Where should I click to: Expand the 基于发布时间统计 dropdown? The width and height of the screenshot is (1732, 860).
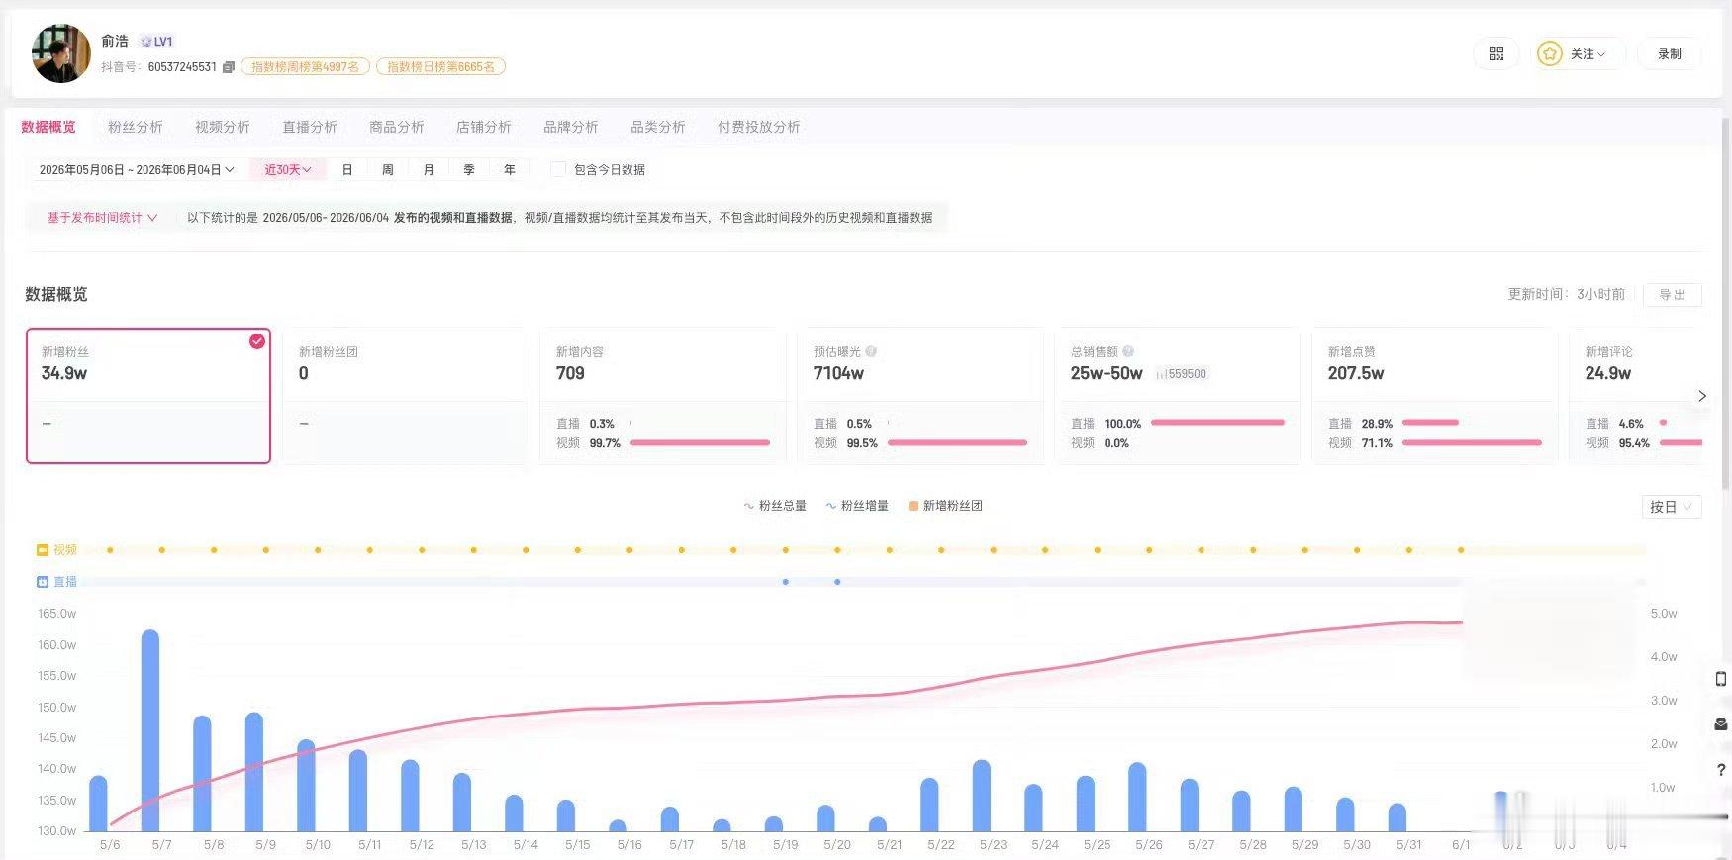click(x=103, y=218)
